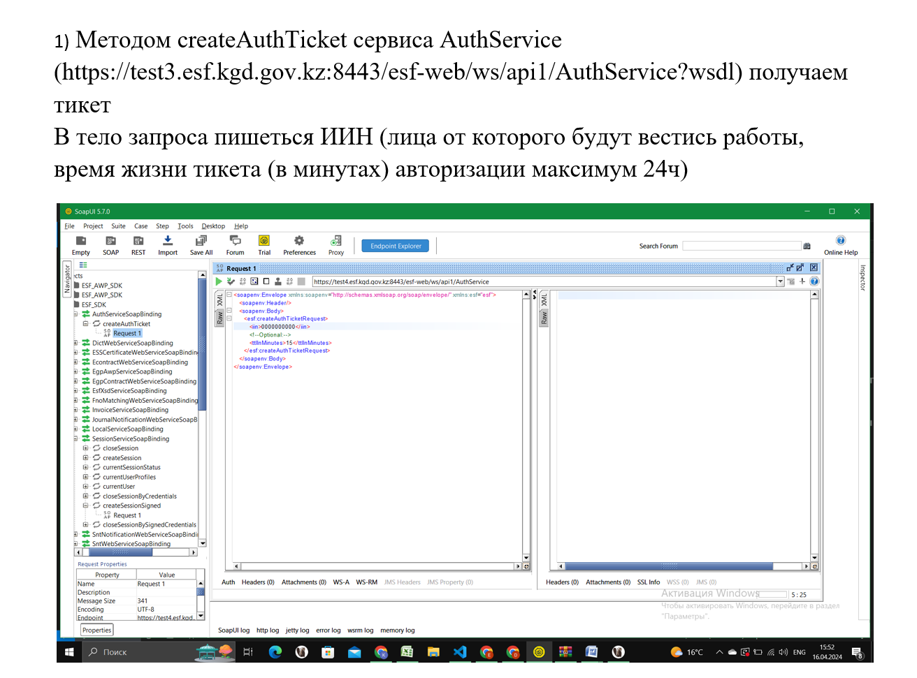Screen dimensions: 917x678
Task: Click the Endpoint Explorer button
Action: 396,246
